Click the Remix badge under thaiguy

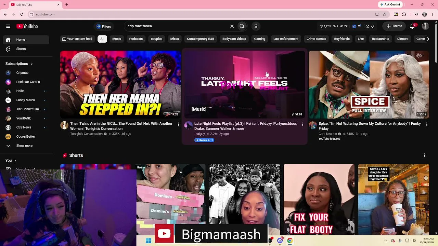point(204,140)
